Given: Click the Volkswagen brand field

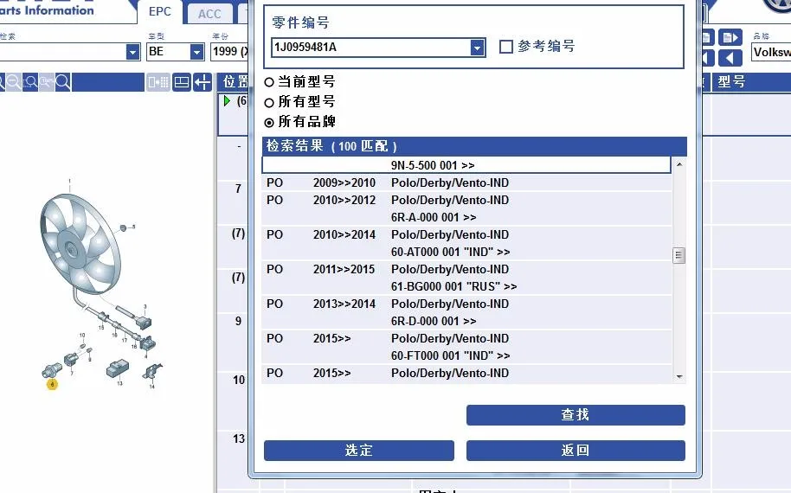Looking at the screenshot, I should pos(771,52).
